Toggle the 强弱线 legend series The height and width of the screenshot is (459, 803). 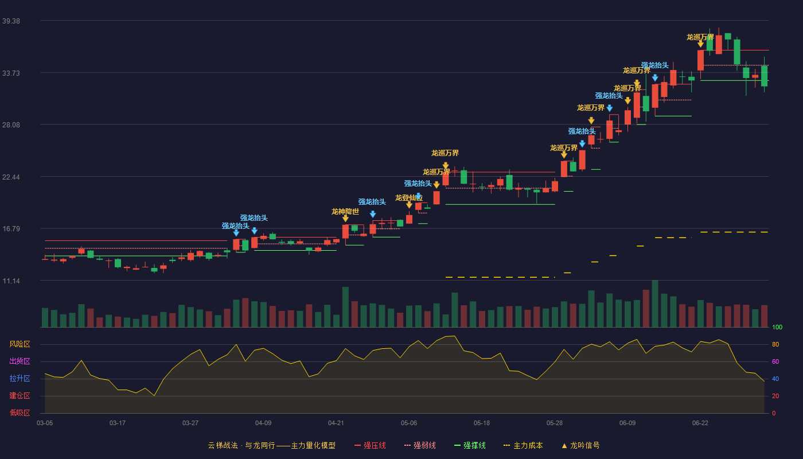420,445
